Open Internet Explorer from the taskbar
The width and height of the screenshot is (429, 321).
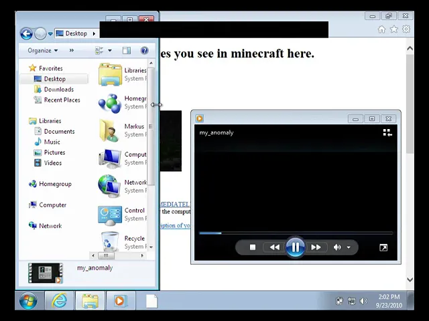point(59,301)
